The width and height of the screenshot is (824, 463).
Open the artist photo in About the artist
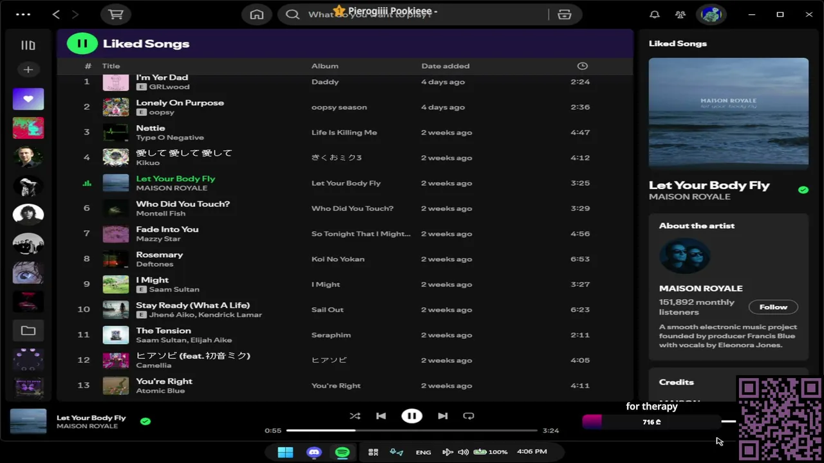(684, 257)
